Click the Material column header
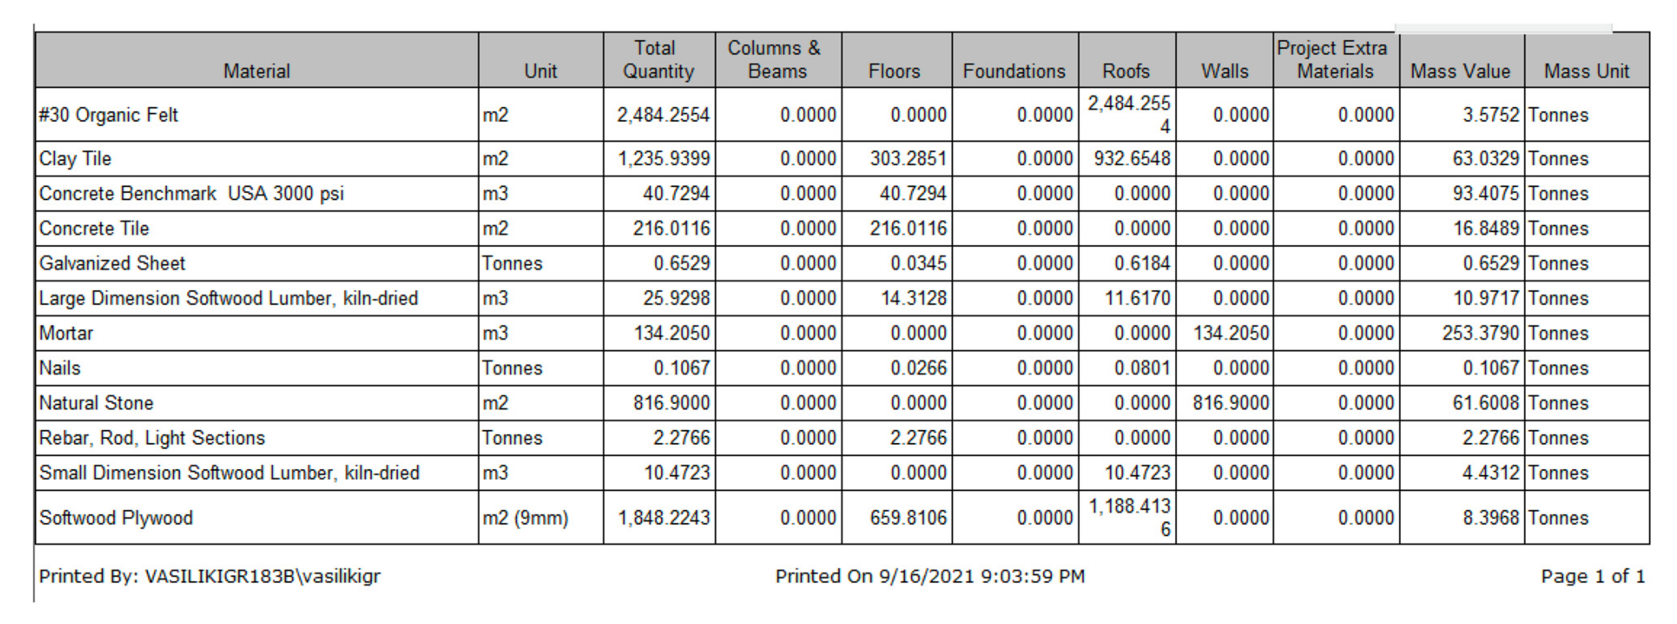Viewport: 1677px width, 624px height. pos(256,70)
